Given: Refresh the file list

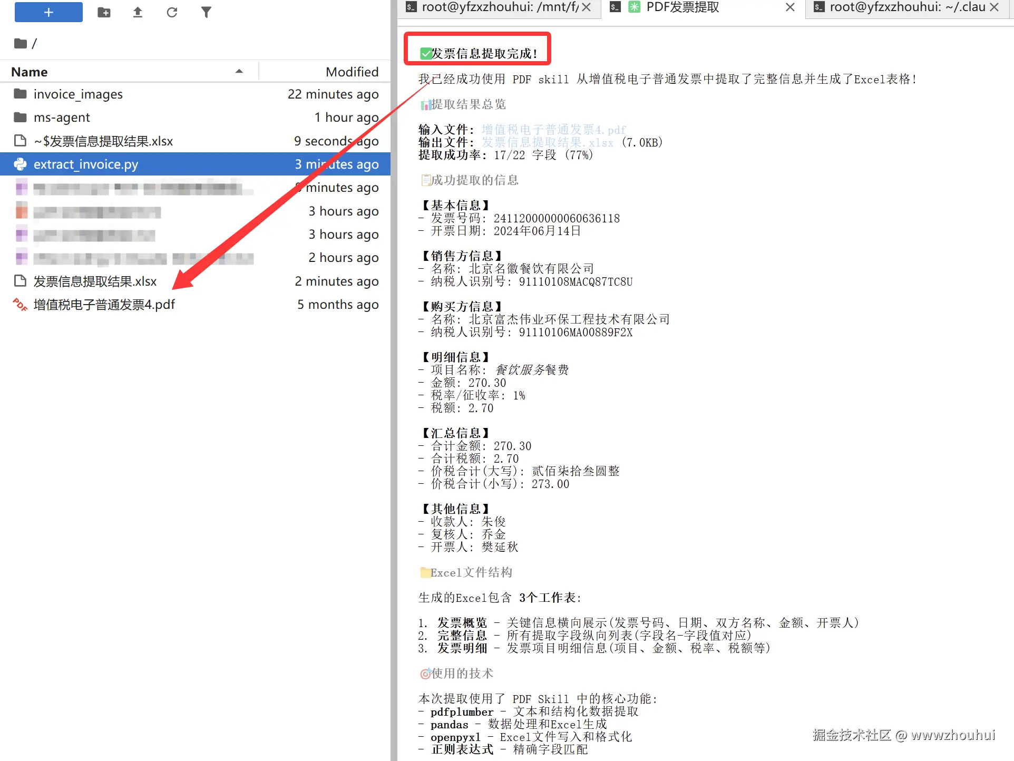Looking at the screenshot, I should click(x=172, y=12).
